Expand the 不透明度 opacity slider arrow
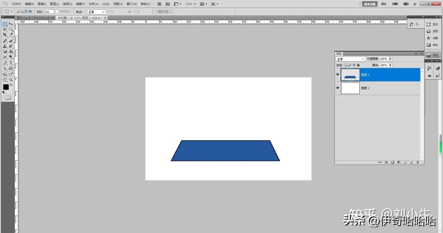This screenshot has width=443, height=233. [391, 59]
